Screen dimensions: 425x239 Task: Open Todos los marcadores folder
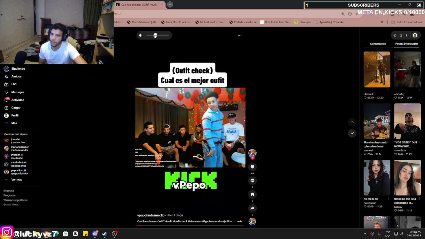(x=406, y=22)
